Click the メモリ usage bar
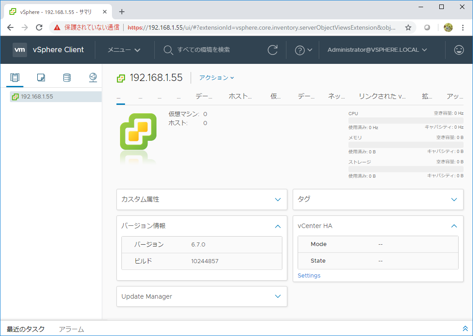 [406, 144]
